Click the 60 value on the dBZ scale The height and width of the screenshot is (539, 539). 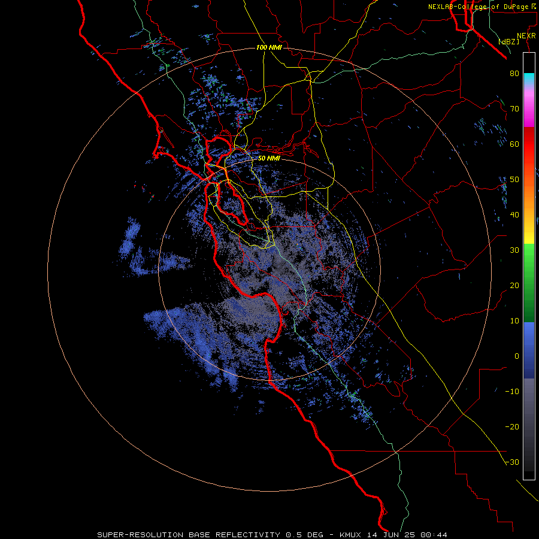coord(514,144)
